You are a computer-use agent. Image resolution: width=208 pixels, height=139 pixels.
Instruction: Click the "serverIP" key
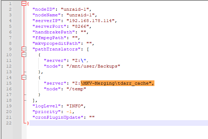[46, 21]
